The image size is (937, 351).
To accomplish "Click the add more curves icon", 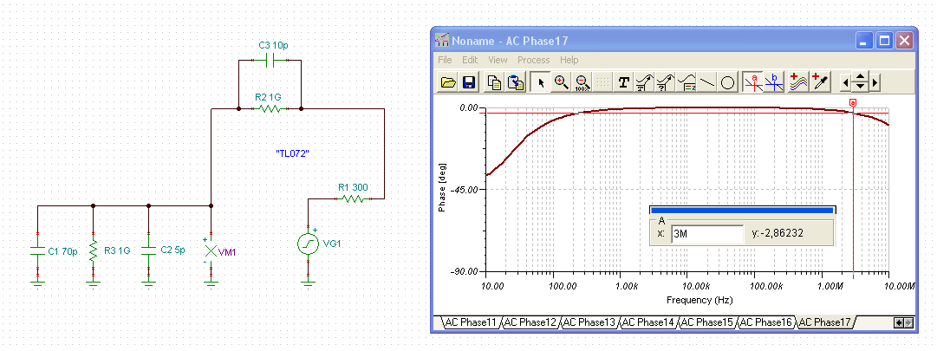I will pos(797,82).
